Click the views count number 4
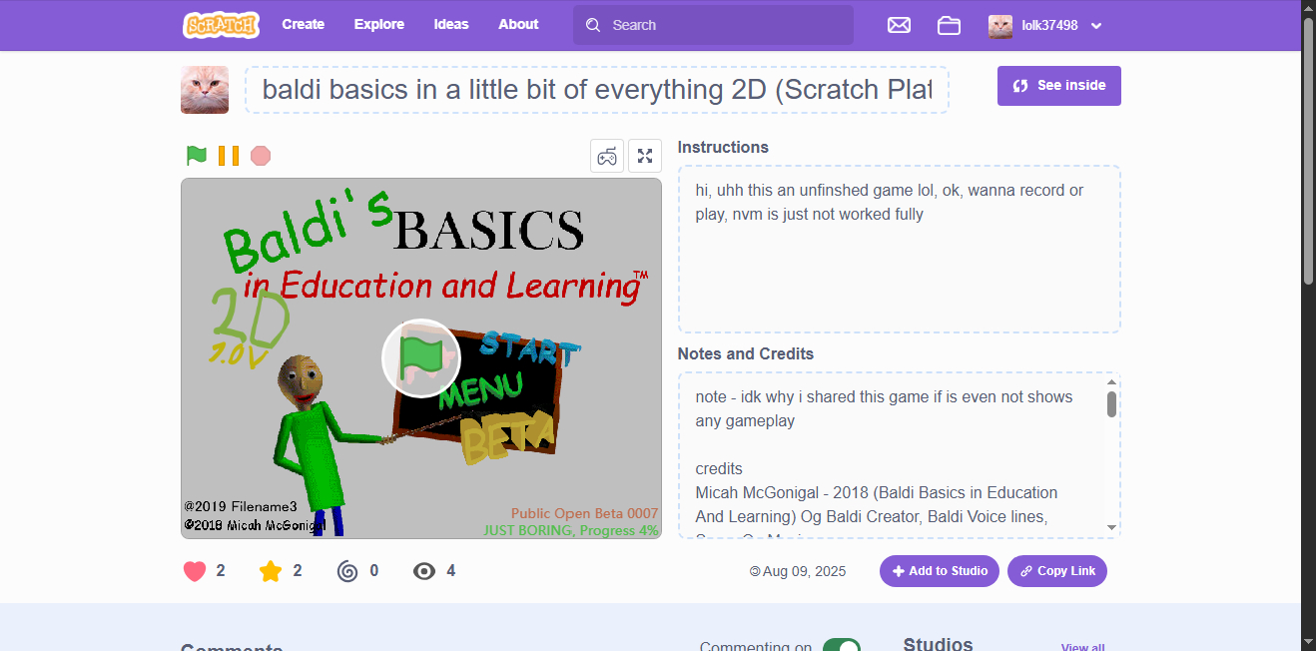 [451, 571]
